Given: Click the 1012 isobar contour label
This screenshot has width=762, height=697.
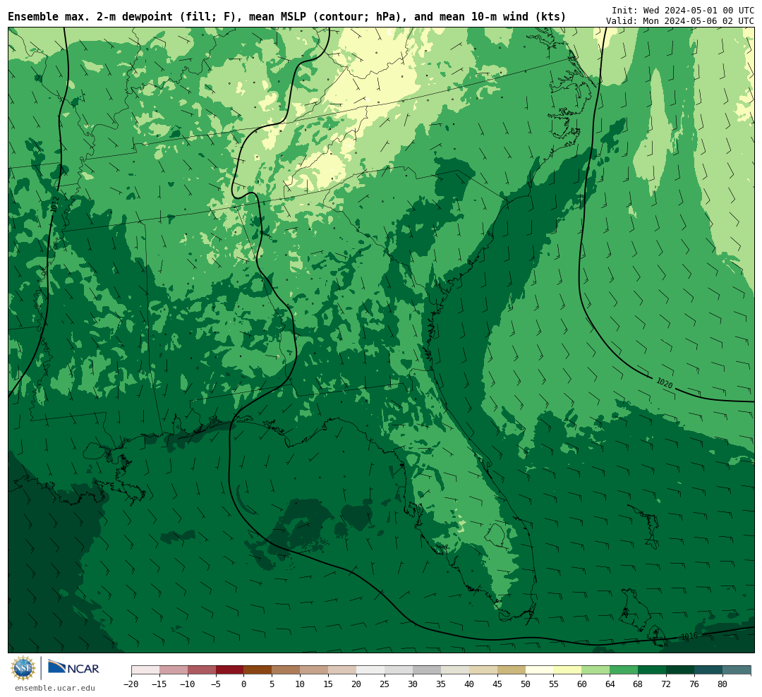Looking at the screenshot, I should [x=54, y=204].
